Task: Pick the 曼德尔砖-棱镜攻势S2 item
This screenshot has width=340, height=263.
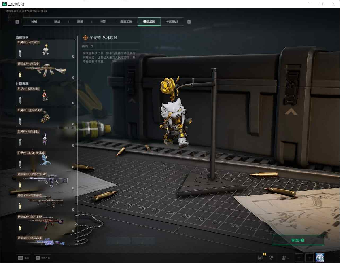Action: click(46, 181)
